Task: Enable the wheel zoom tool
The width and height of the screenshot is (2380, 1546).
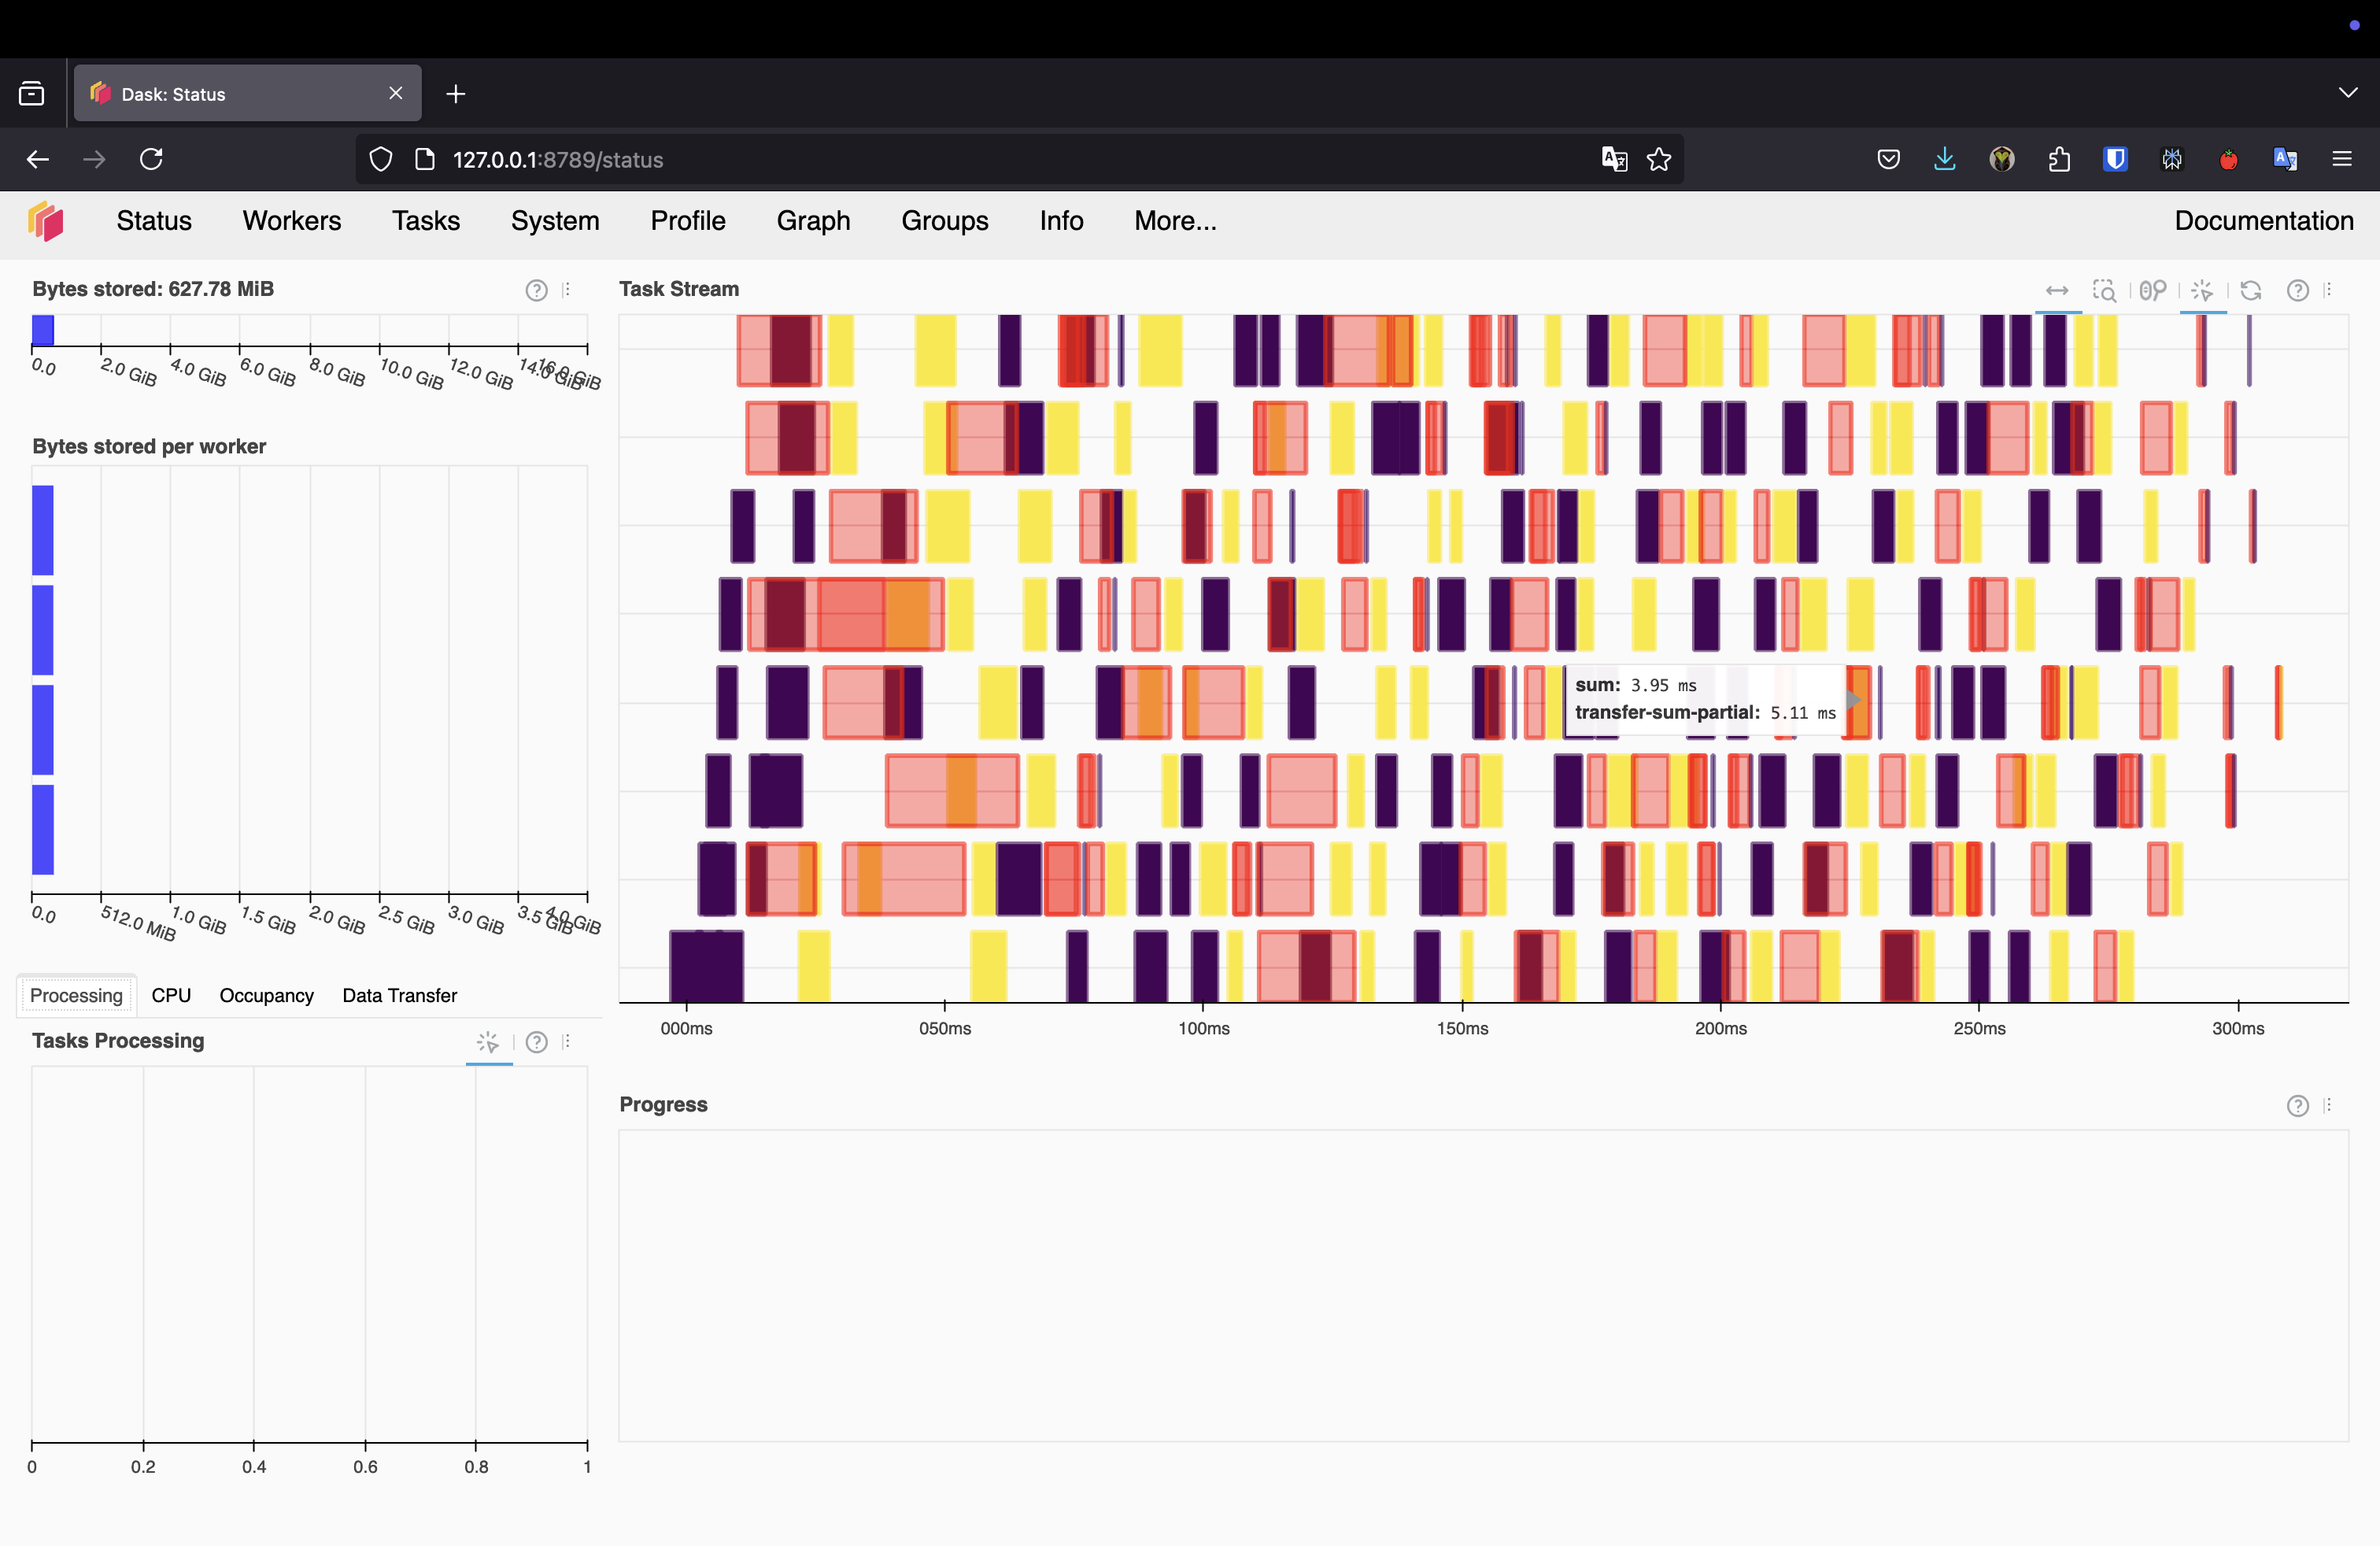Action: (2153, 290)
